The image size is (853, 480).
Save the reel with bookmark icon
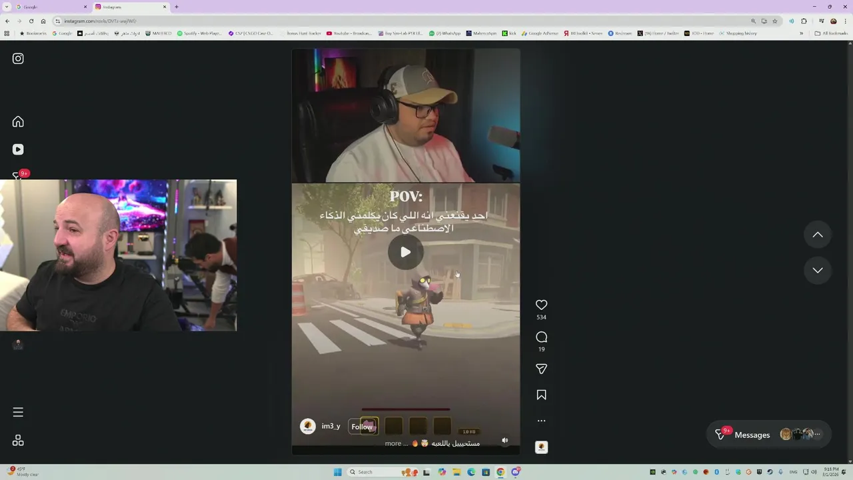pos(541,395)
